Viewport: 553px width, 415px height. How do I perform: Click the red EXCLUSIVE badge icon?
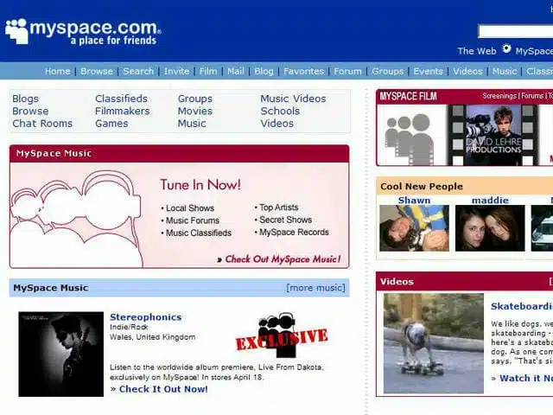click(282, 335)
